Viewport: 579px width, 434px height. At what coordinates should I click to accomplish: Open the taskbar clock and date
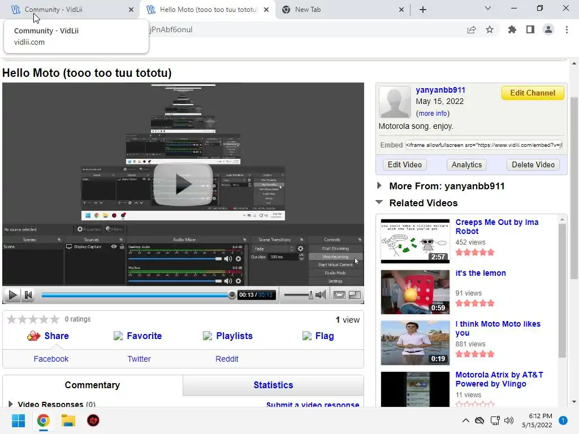(537, 420)
